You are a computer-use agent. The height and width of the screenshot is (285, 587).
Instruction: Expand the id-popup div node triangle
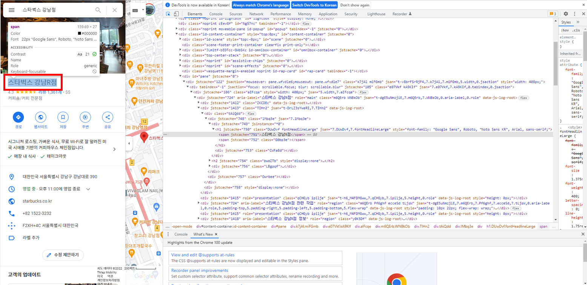click(177, 29)
